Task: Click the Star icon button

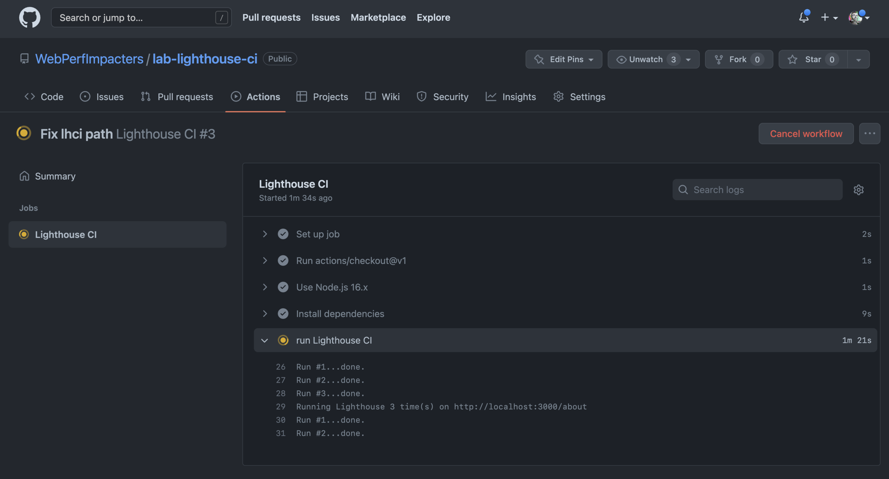Action: click(792, 59)
